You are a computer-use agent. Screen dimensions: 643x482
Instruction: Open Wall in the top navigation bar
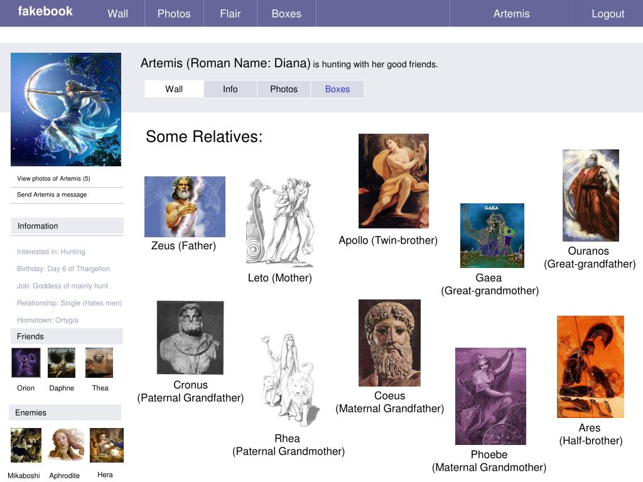[117, 14]
